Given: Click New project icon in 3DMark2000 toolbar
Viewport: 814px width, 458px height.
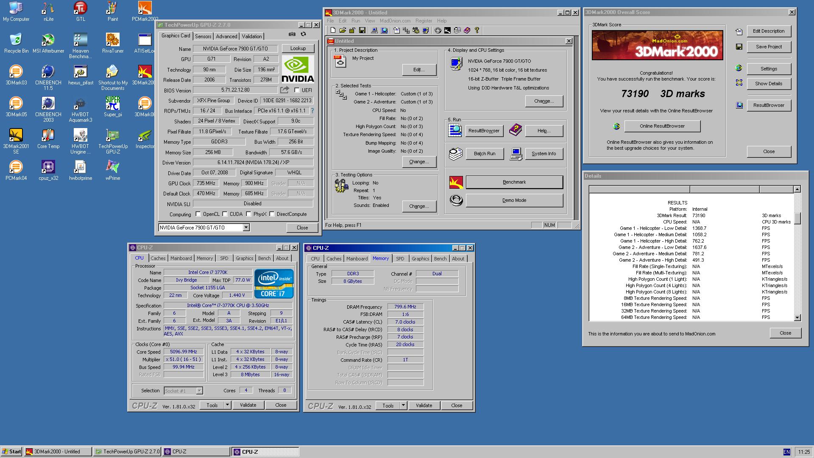Looking at the screenshot, I should (333, 30).
